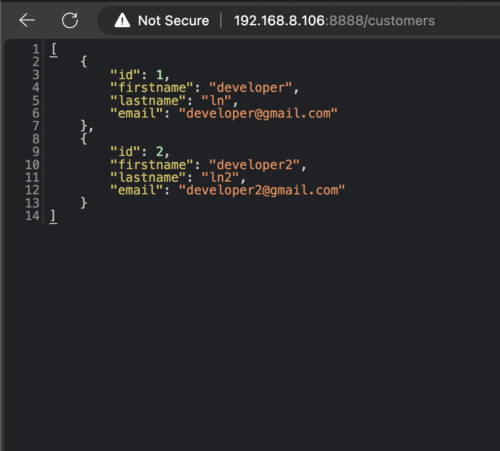Screen dimensions: 500x451
Task: Click the developer2@gmail.com email value
Action: click(262, 190)
